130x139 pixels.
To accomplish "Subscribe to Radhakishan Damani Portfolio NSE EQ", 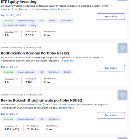I will (x=111, y=68).
